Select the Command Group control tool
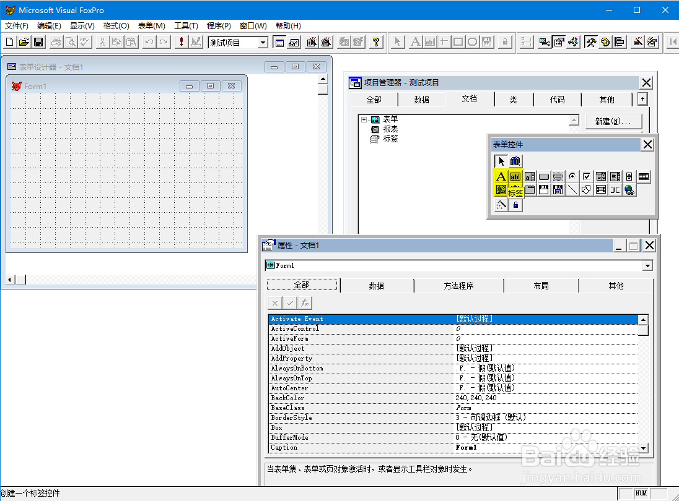 (x=558, y=177)
